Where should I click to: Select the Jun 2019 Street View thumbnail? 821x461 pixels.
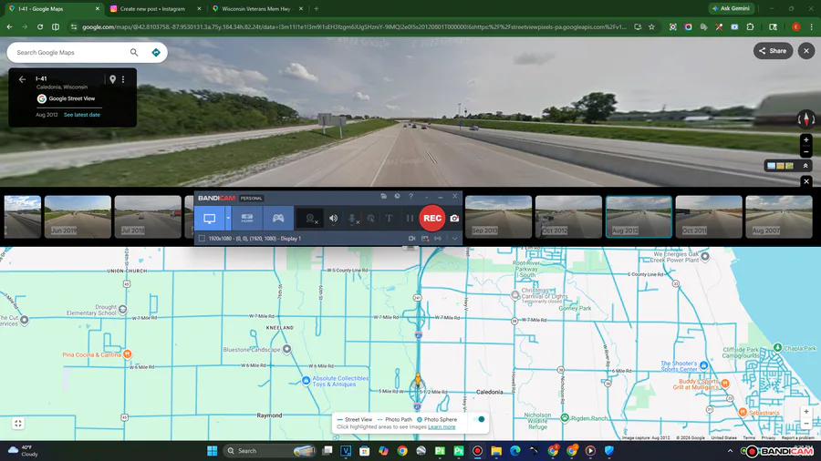pyautogui.click(x=78, y=217)
